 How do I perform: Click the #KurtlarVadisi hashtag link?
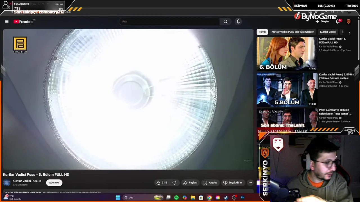point(51,193)
